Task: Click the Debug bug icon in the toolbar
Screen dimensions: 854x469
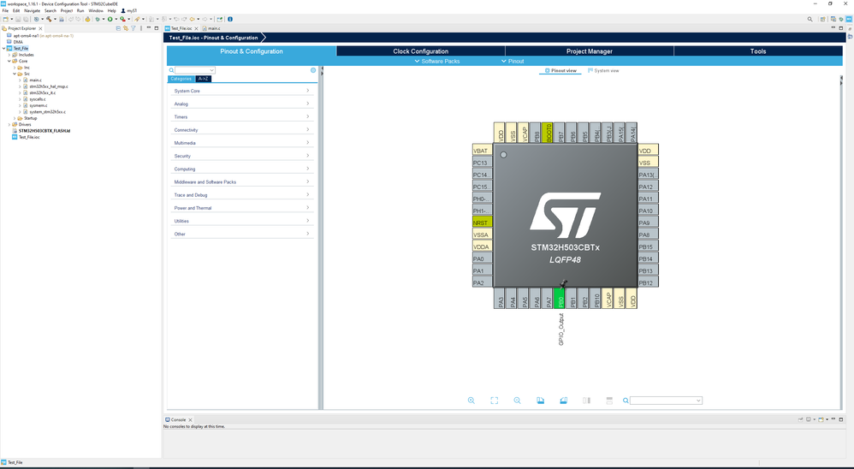Action: [98, 19]
